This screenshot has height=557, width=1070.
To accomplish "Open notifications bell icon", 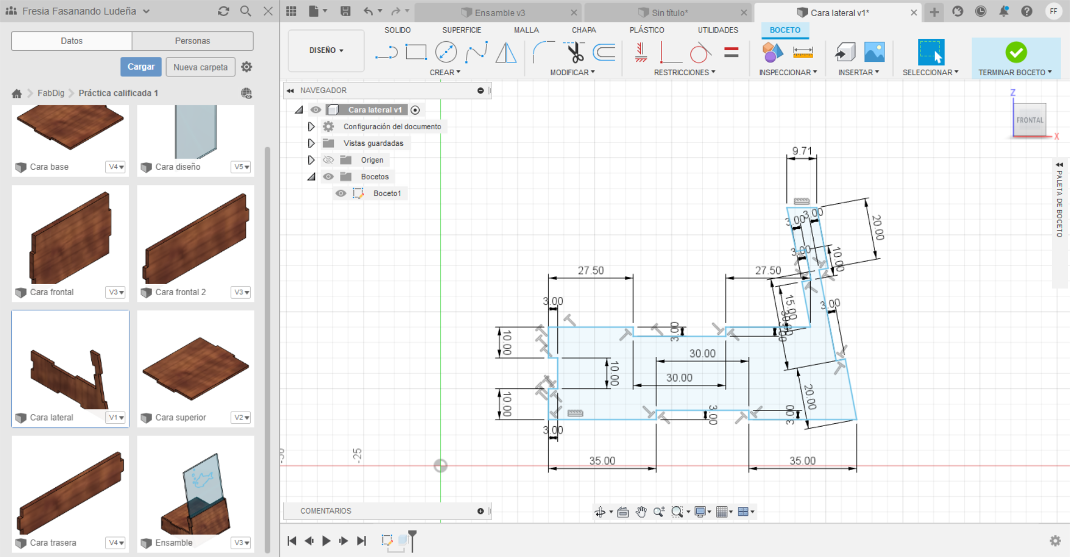I will point(1004,11).
